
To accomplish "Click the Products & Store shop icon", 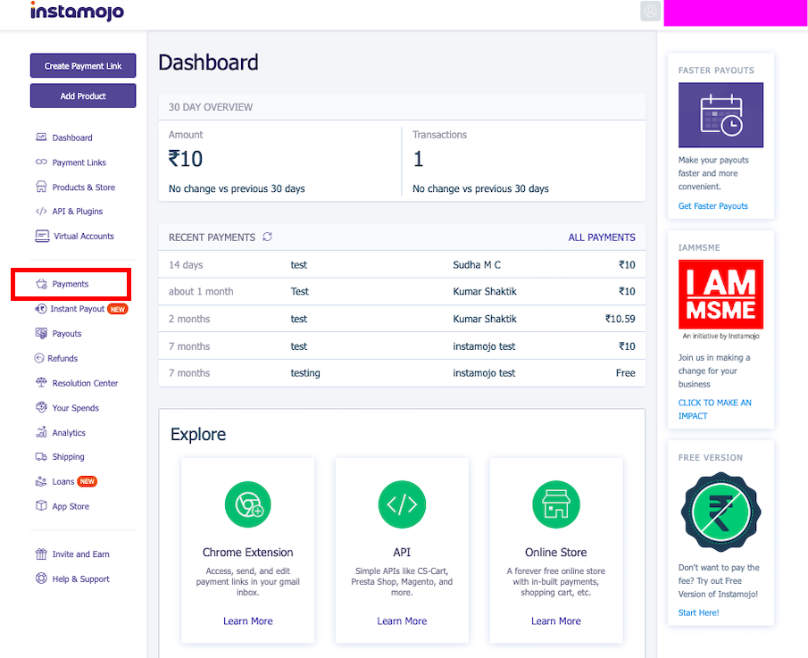I will [41, 187].
